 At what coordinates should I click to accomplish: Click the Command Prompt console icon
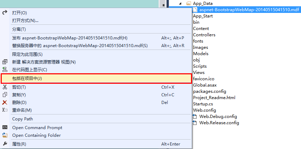pyautogui.click(x=5, y=127)
